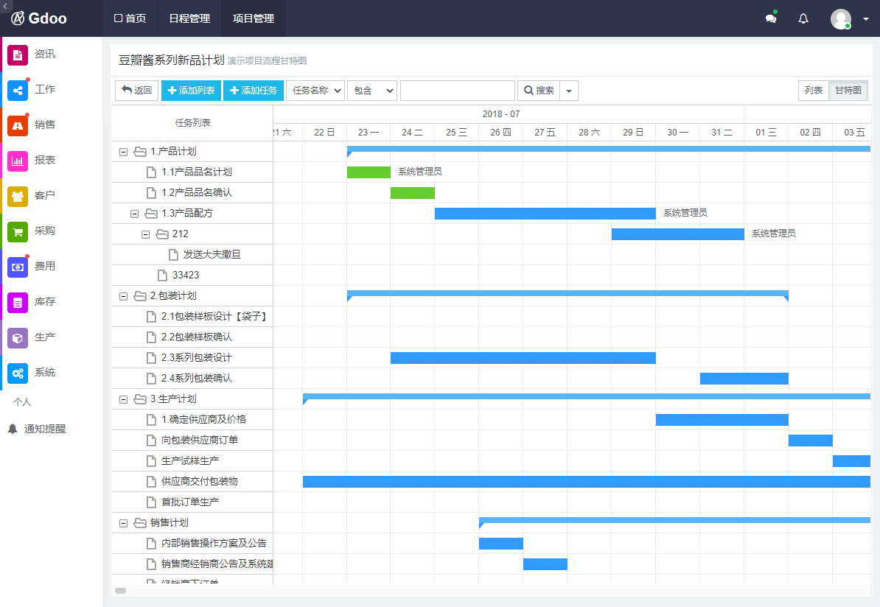Image resolution: width=880 pixels, height=607 pixels.
Task: Open the 任务名称 field dropdown
Action: pyautogui.click(x=315, y=91)
